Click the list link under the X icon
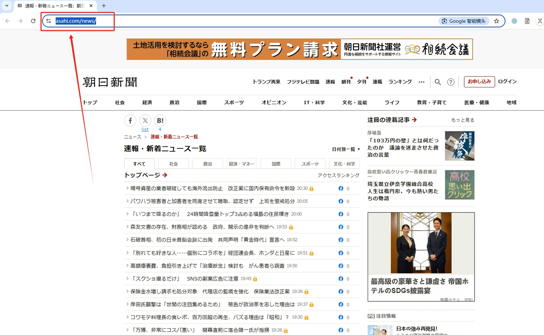544x335 pixels. [145, 129]
